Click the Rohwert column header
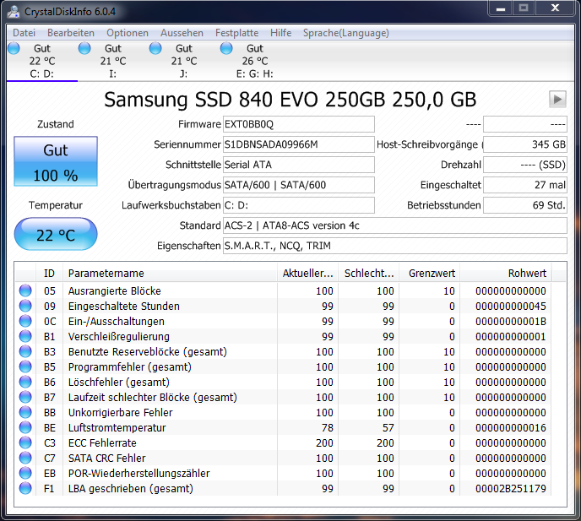Image resolution: width=581 pixels, height=521 pixels. [505, 273]
